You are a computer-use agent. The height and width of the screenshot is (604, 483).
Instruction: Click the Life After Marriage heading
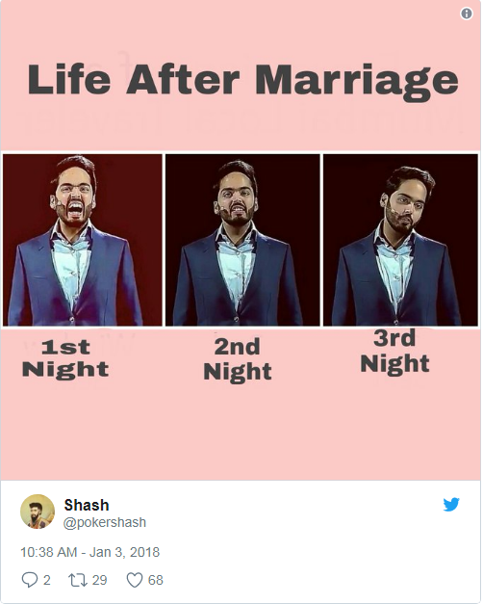coord(242,80)
